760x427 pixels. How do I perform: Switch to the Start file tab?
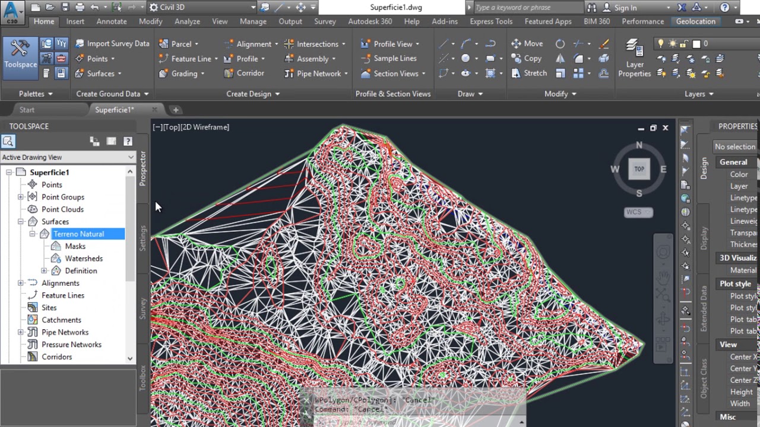pyautogui.click(x=27, y=110)
